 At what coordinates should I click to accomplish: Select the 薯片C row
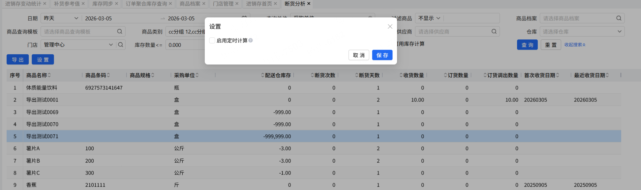(314, 173)
